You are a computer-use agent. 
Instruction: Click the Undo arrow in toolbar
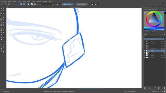(x=13, y=4)
